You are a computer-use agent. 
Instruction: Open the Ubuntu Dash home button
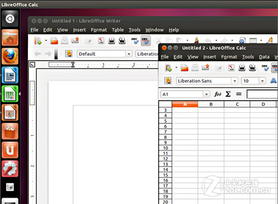pos(10,19)
